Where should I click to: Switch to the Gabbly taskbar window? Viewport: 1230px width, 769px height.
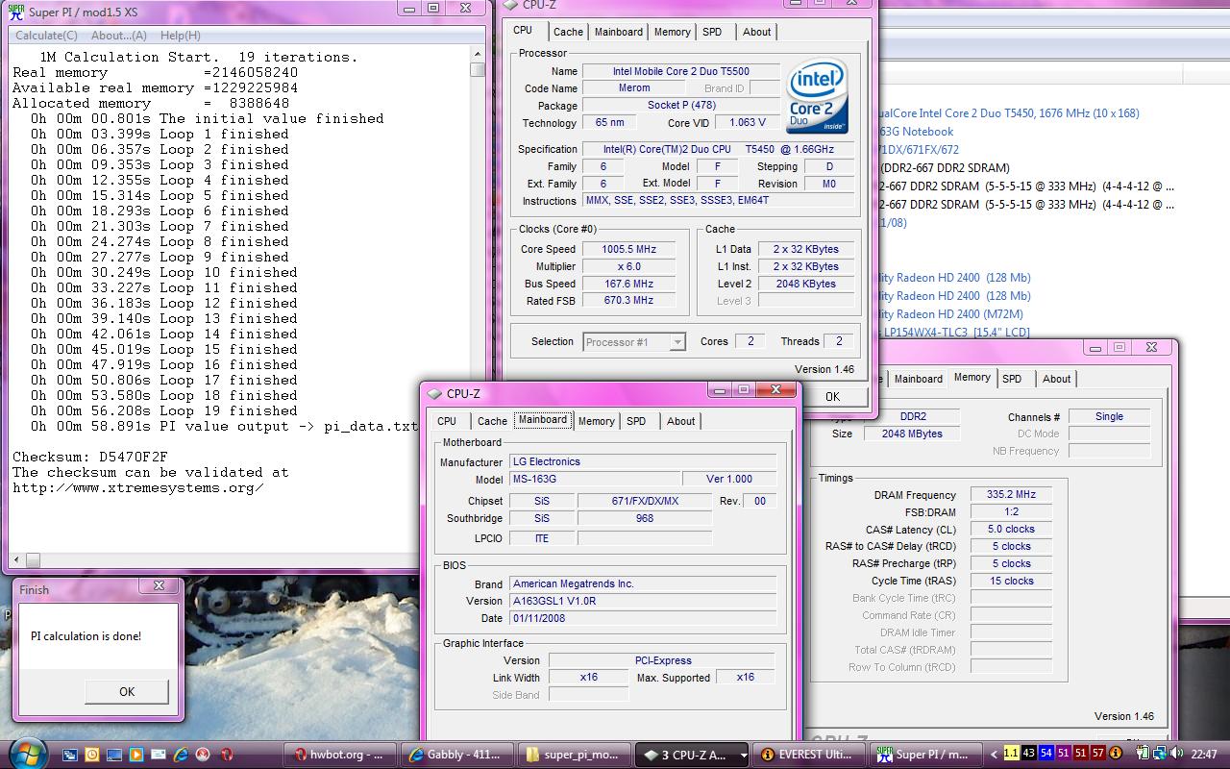(456, 755)
